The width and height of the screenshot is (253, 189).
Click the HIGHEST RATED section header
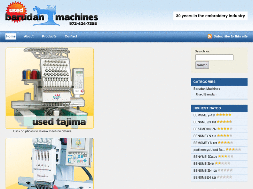(219, 108)
